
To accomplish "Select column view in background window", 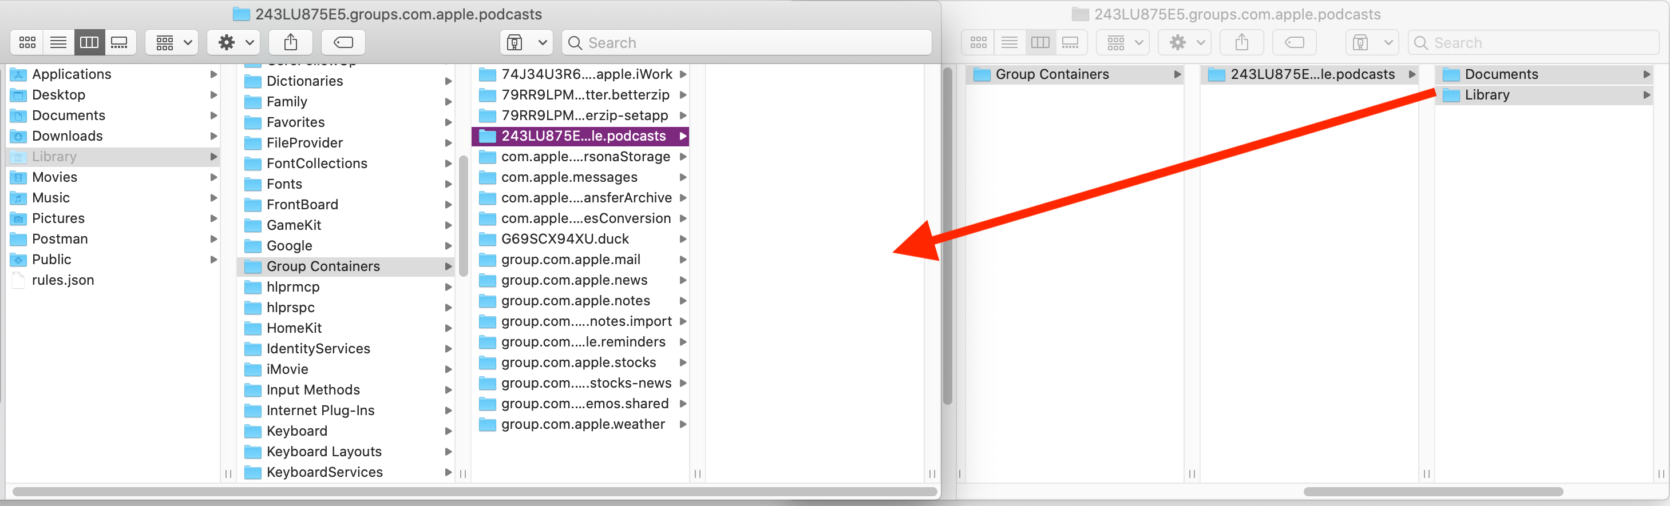I will 1040,43.
